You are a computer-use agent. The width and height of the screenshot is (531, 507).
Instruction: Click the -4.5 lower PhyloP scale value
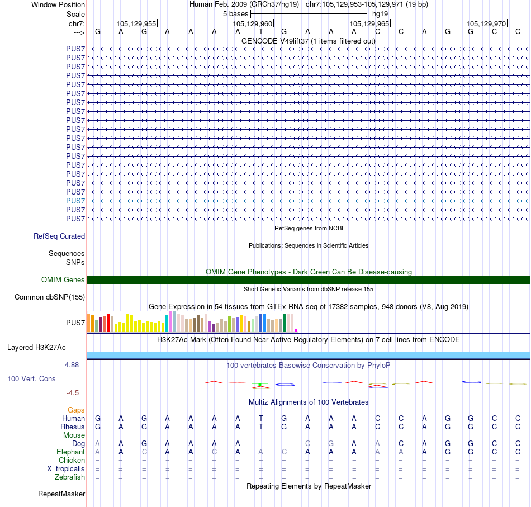(x=73, y=393)
